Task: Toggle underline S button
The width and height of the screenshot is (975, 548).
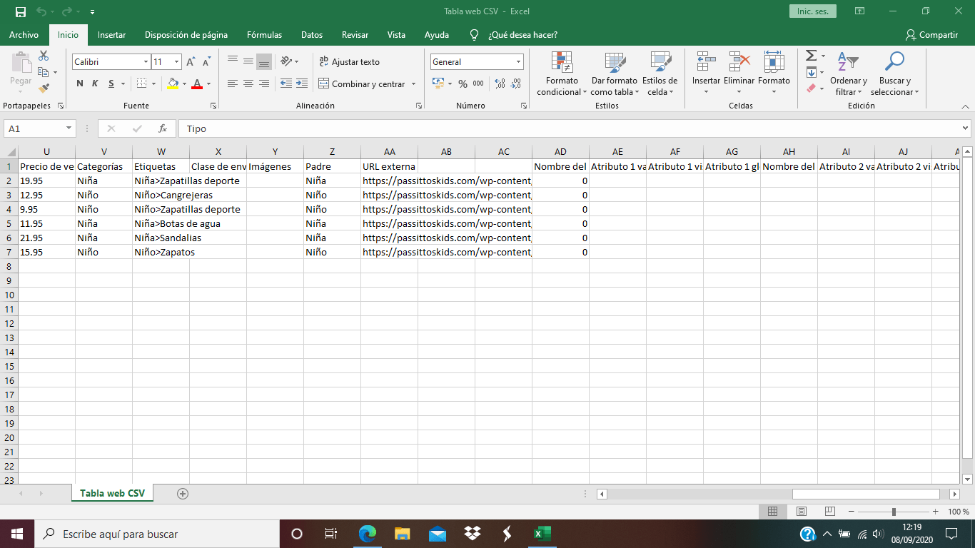Action: [x=111, y=83]
